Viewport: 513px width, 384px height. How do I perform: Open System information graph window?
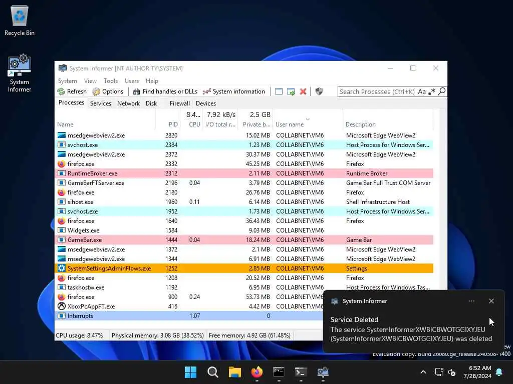233,91
